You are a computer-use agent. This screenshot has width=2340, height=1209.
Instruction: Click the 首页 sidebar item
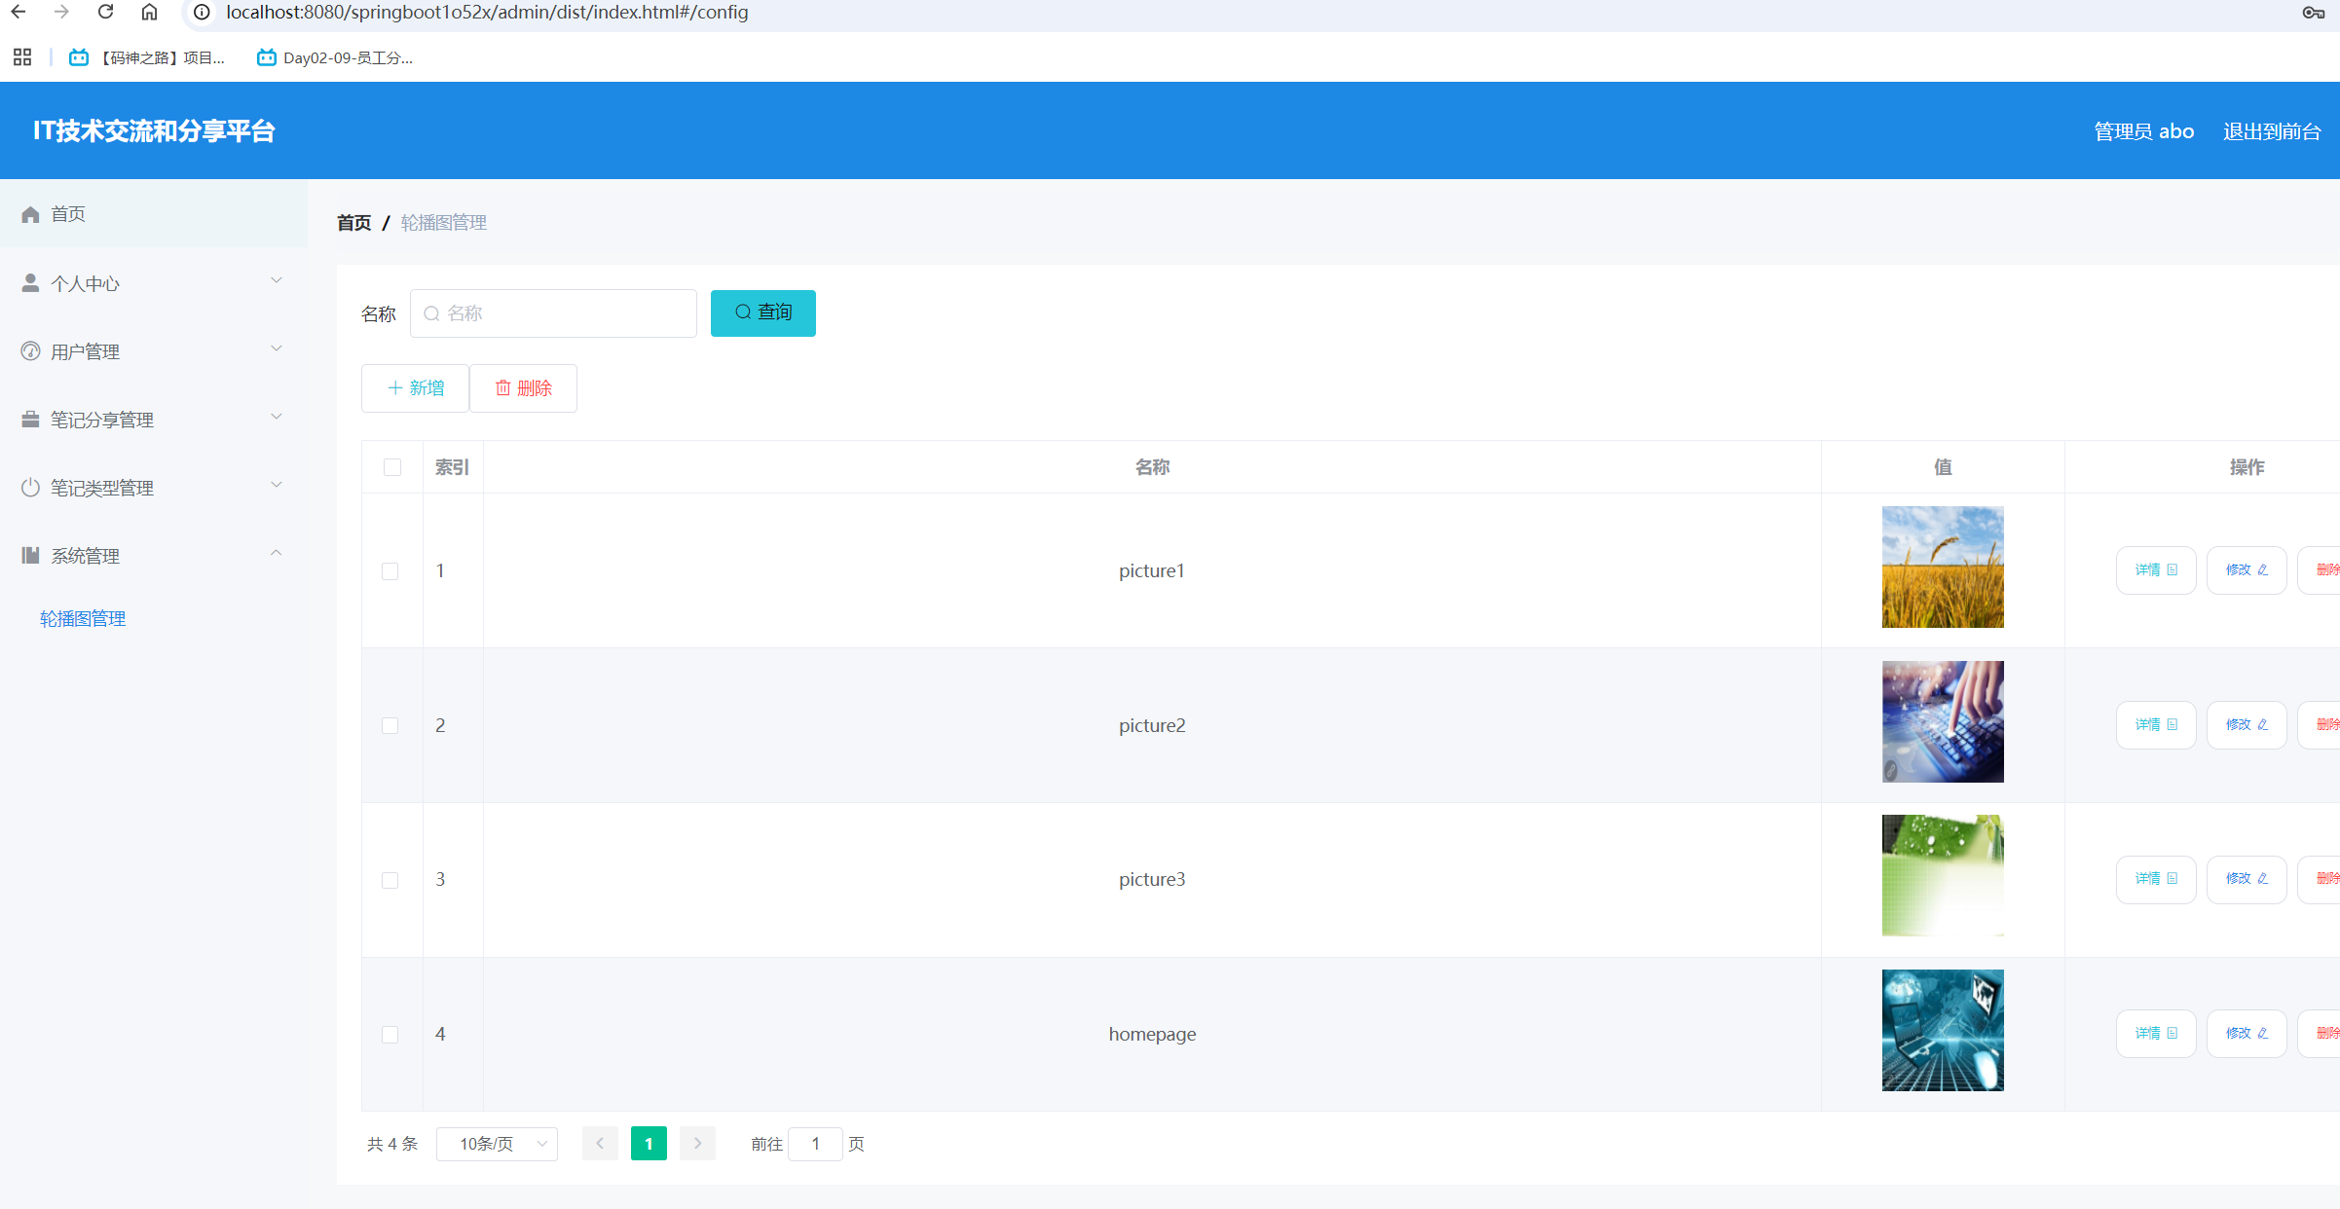(68, 214)
